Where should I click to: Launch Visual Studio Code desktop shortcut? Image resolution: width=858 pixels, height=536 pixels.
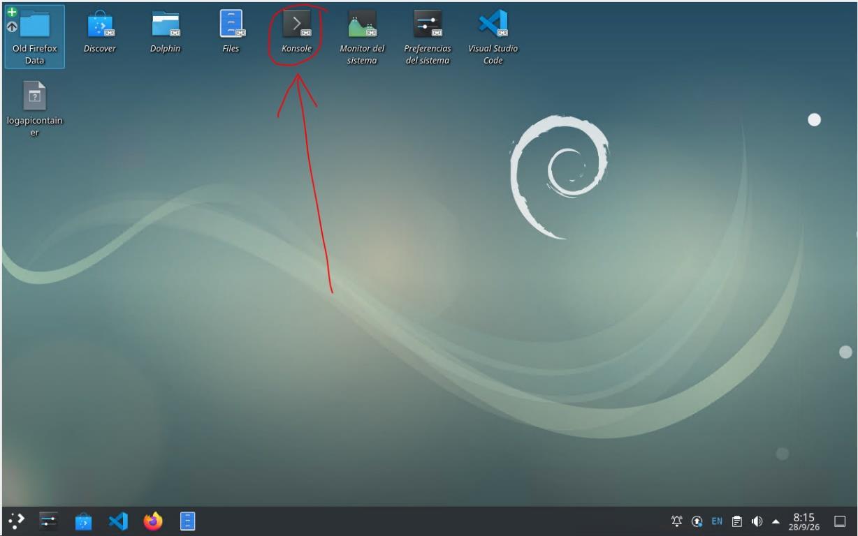click(x=493, y=37)
